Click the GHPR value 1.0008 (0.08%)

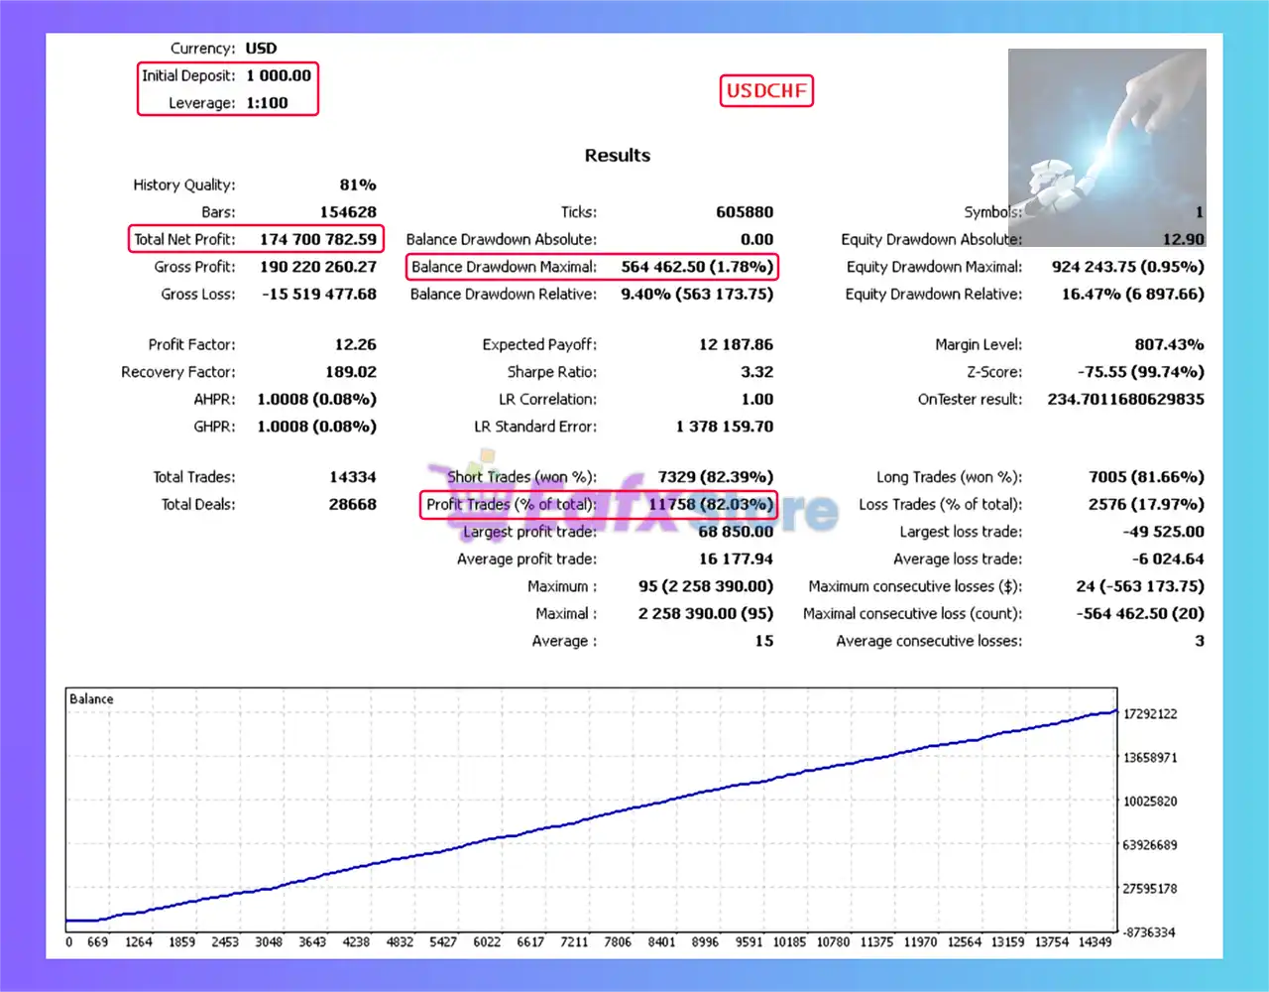[317, 426]
